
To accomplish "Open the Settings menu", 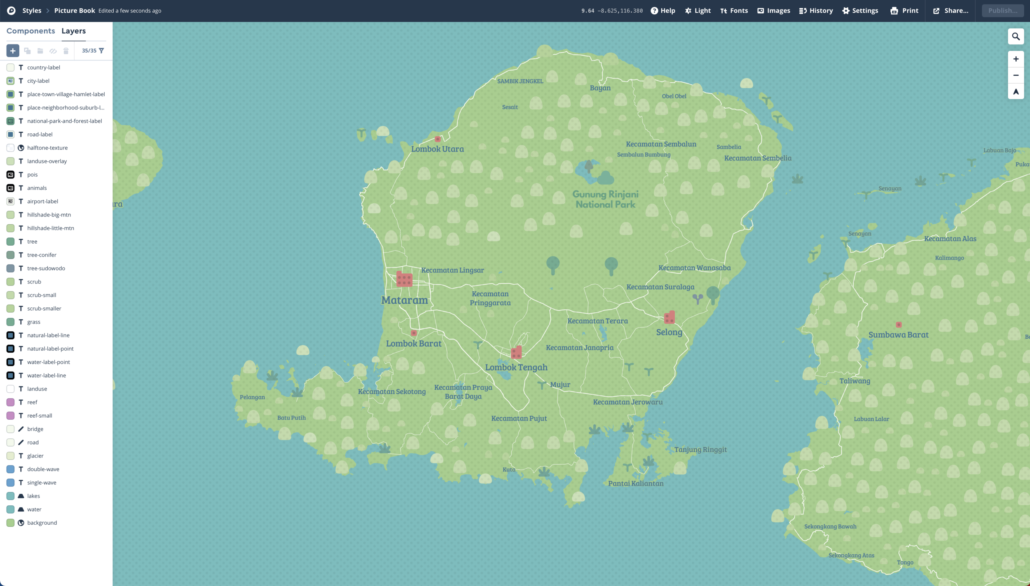I will [860, 11].
